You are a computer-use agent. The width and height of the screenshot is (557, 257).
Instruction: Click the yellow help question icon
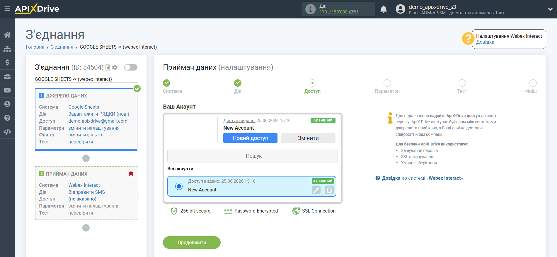(x=468, y=38)
